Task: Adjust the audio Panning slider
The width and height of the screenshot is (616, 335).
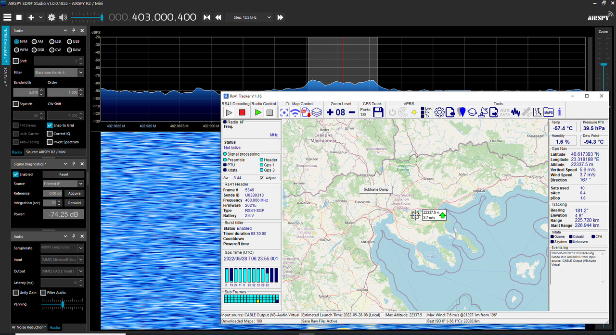Action: [x=63, y=304]
